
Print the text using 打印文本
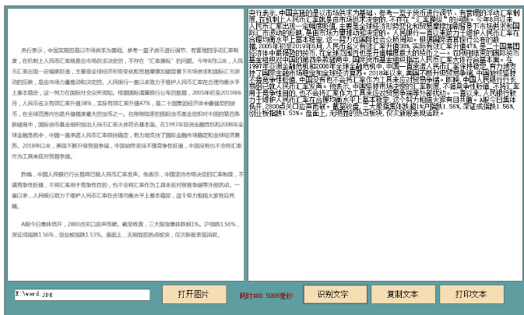tap(470, 295)
